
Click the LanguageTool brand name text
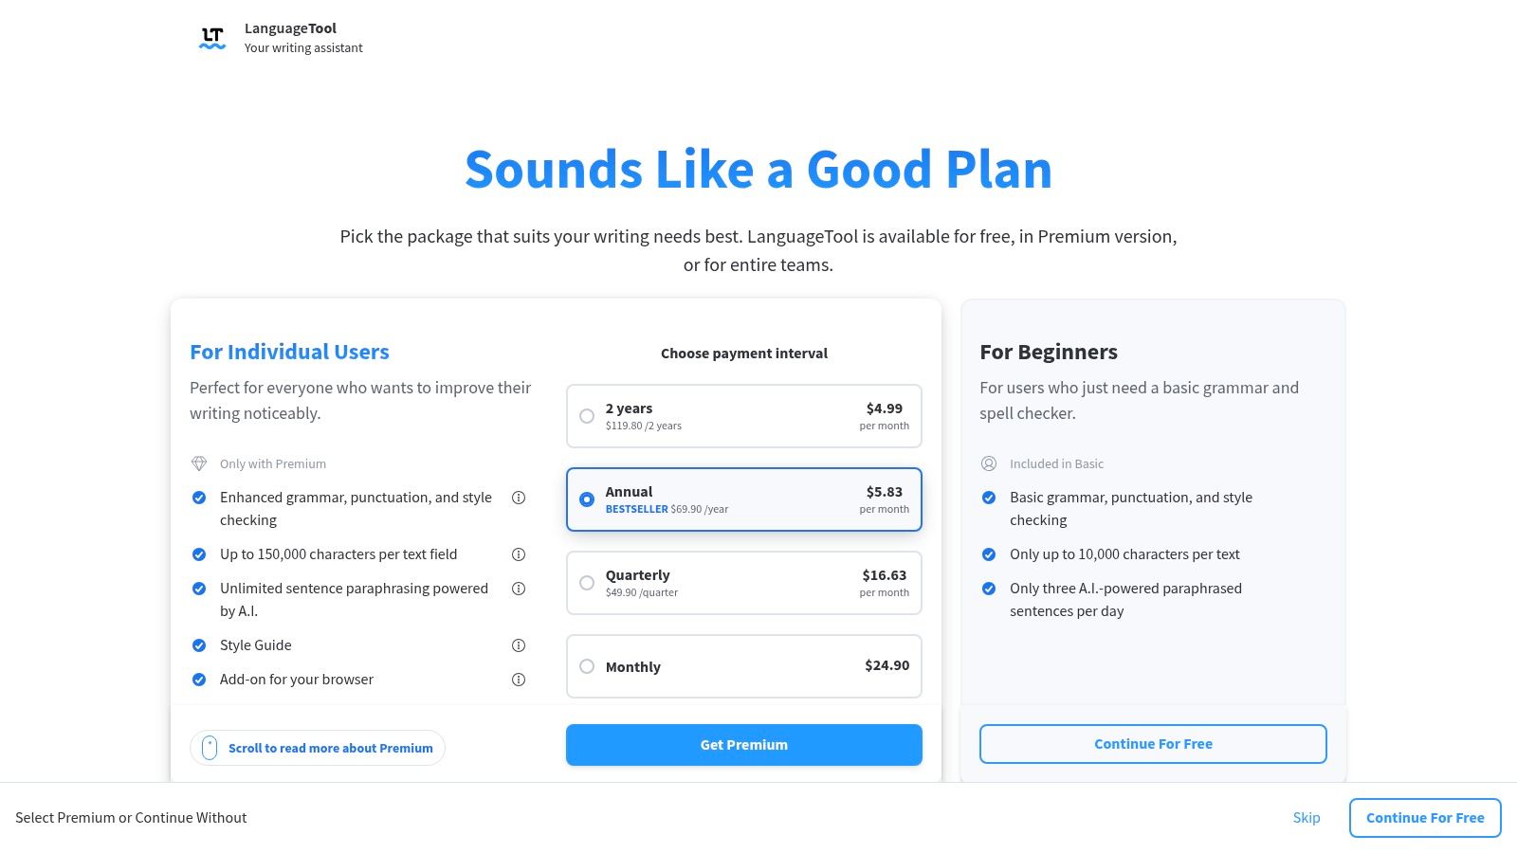click(x=290, y=28)
